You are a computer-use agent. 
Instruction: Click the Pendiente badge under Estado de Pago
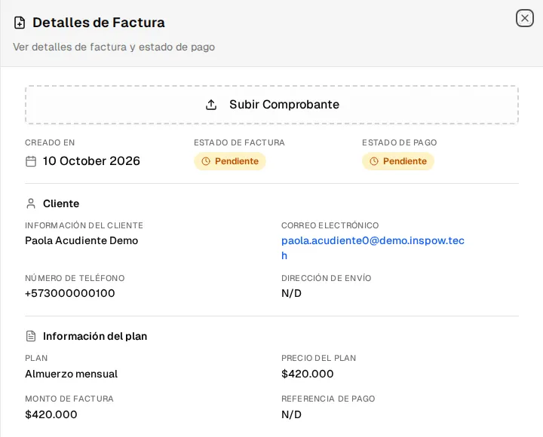(x=398, y=161)
